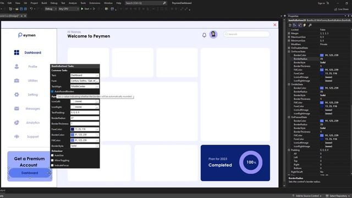Image resolution: width=352 pixels, height=198 pixels.
Task: Click the notification bell icon
Action: pos(204,35)
